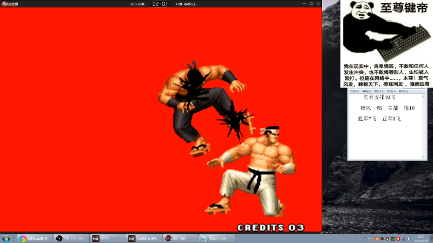Click the black-red round tray icon
The width and height of the screenshot is (433, 243).
pyautogui.click(x=382, y=239)
